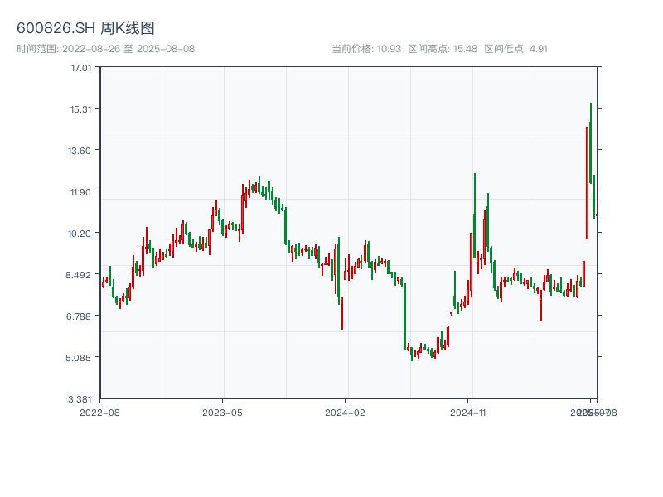Select the 2024-02 date axis label

pyautogui.click(x=346, y=412)
